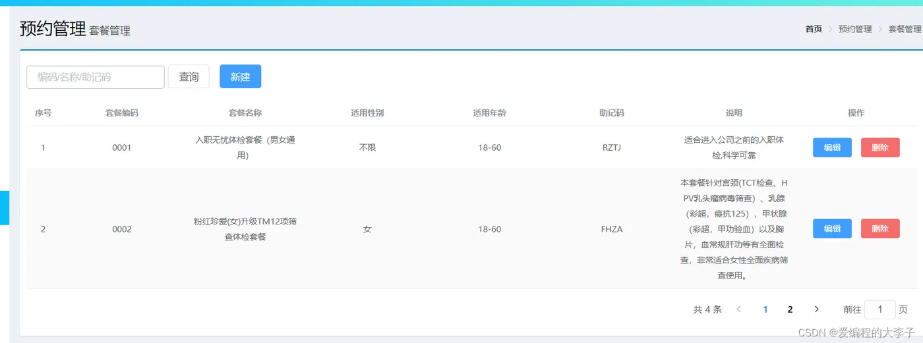Click the 编码/名称/助记码 search input field

click(96, 77)
